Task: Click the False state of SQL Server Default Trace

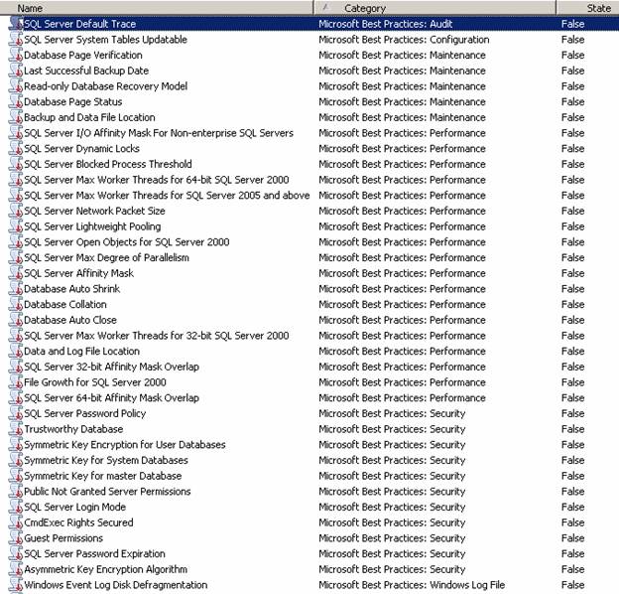Action: [x=572, y=24]
